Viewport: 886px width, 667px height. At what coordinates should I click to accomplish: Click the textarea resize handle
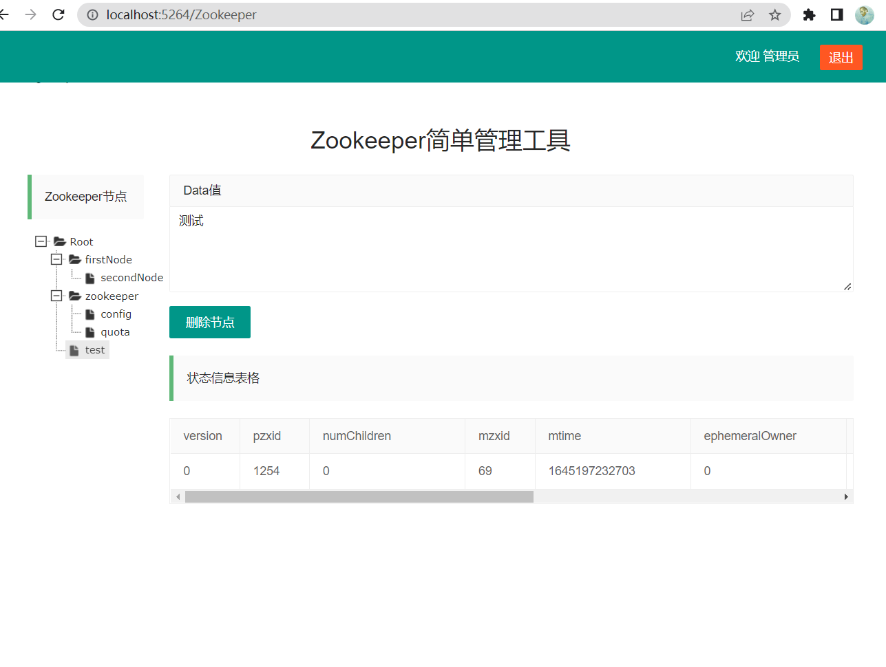[x=847, y=286]
